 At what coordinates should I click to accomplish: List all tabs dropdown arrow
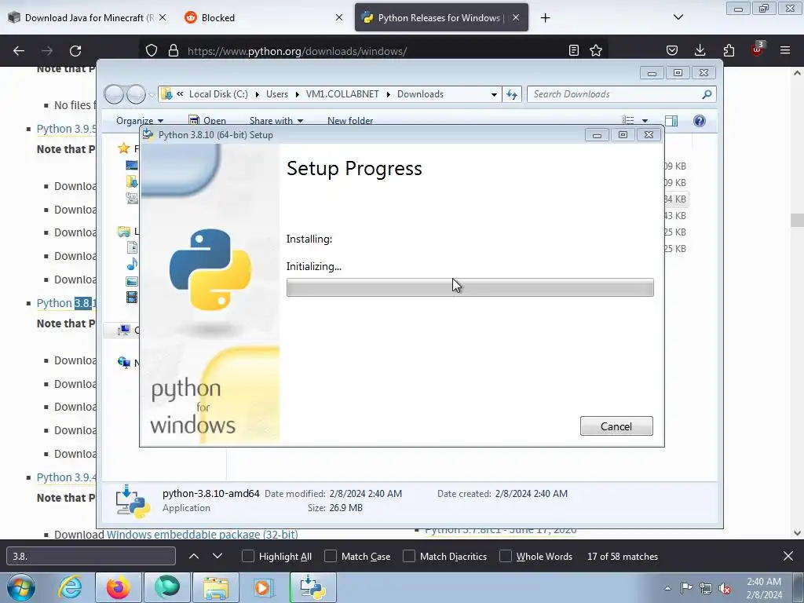click(678, 17)
